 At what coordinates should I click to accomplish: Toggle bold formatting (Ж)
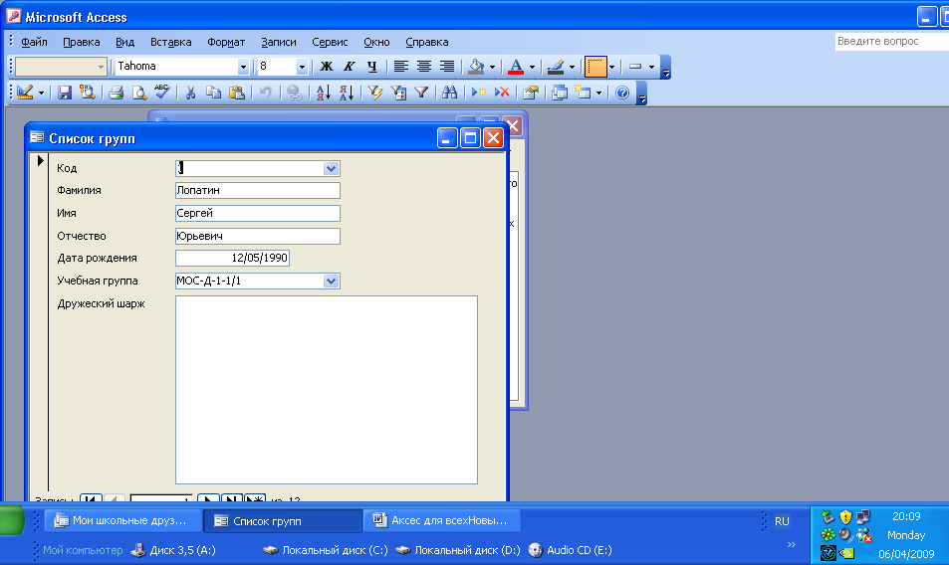pyautogui.click(x=327, y=67)
